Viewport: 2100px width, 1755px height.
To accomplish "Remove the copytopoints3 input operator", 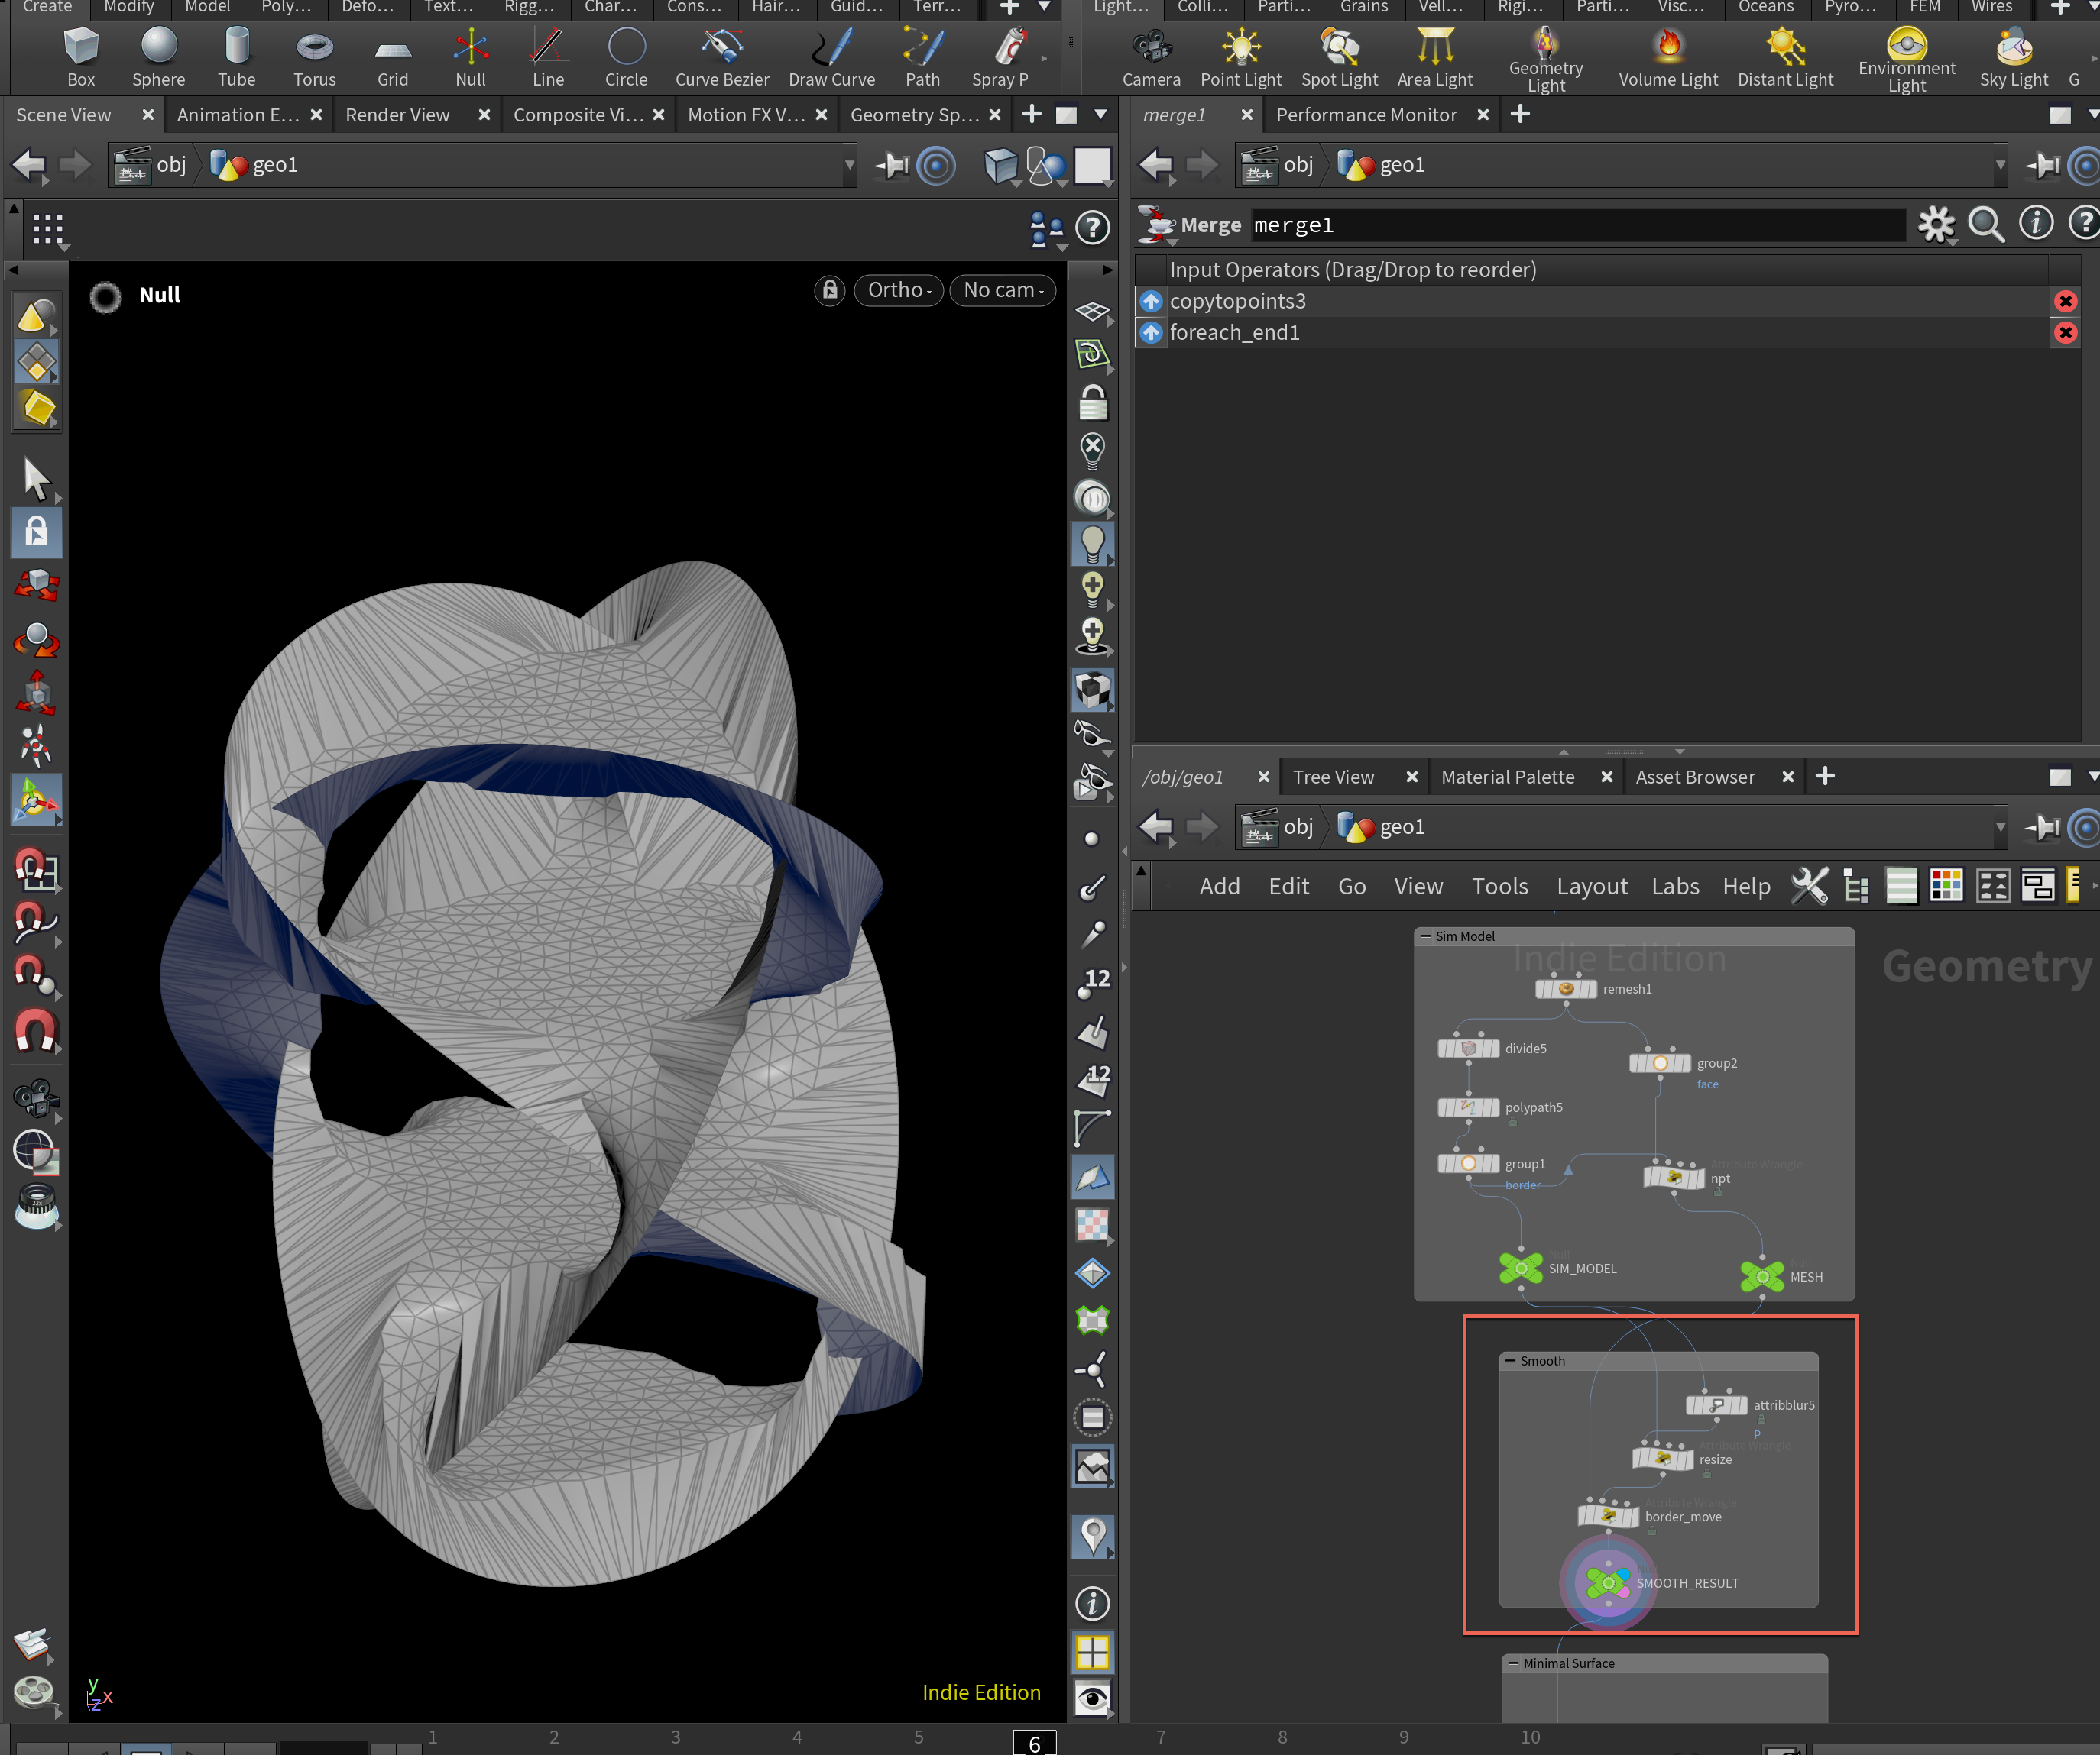I will click(2065, 301).
